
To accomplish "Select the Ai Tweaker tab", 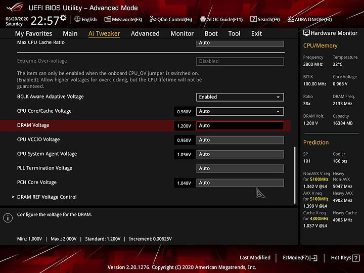I will (104, 34).
